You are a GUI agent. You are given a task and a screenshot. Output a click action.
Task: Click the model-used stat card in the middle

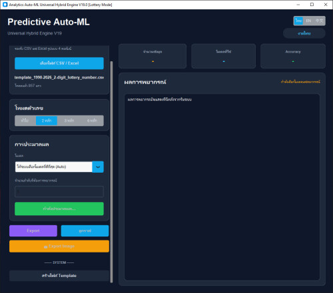point(223,56)
